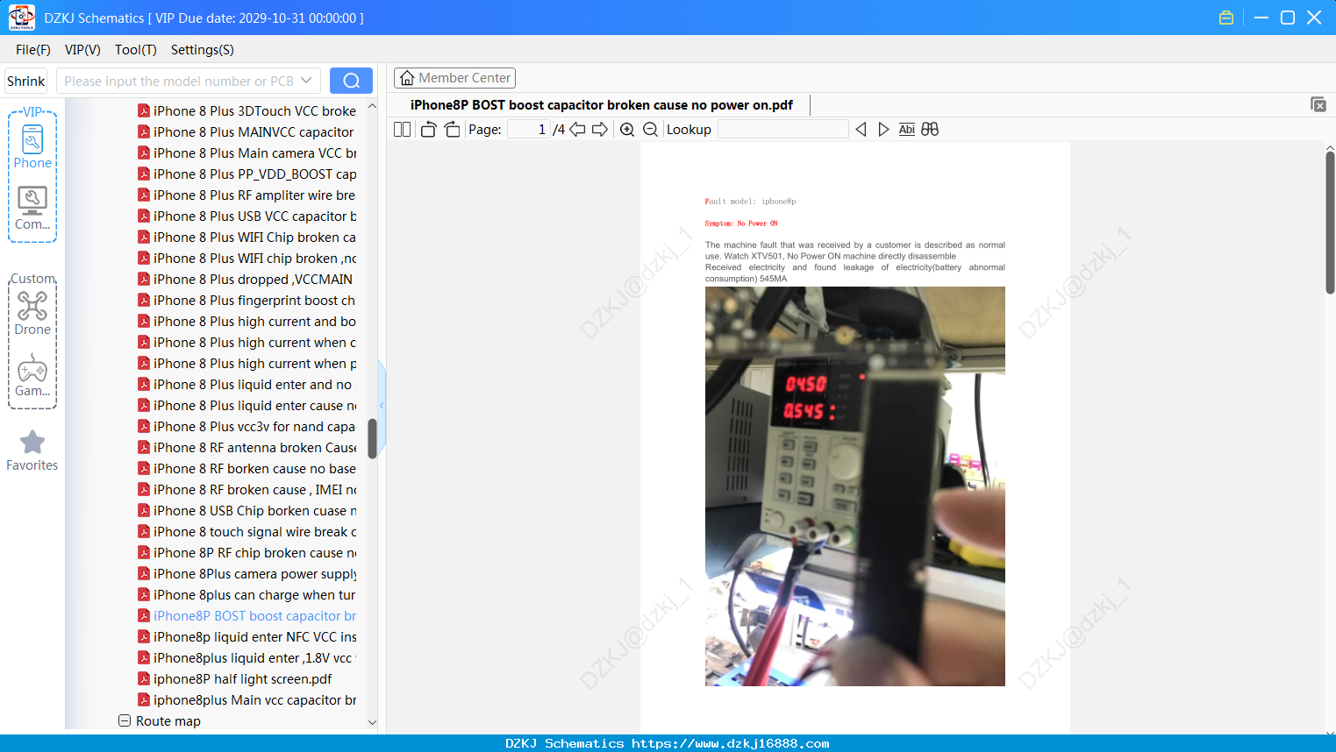The image size is (1336, 752).
Task: Rotate the PDF page counterclockwise
Action: point(428,130)
